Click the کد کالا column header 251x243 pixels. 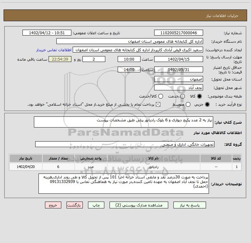[x=216, y=158]
